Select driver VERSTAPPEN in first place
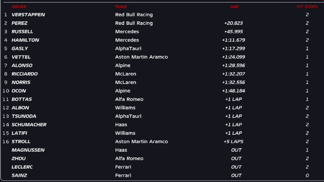The height and width of the screenshot is (182, 324). pos(28,15)
